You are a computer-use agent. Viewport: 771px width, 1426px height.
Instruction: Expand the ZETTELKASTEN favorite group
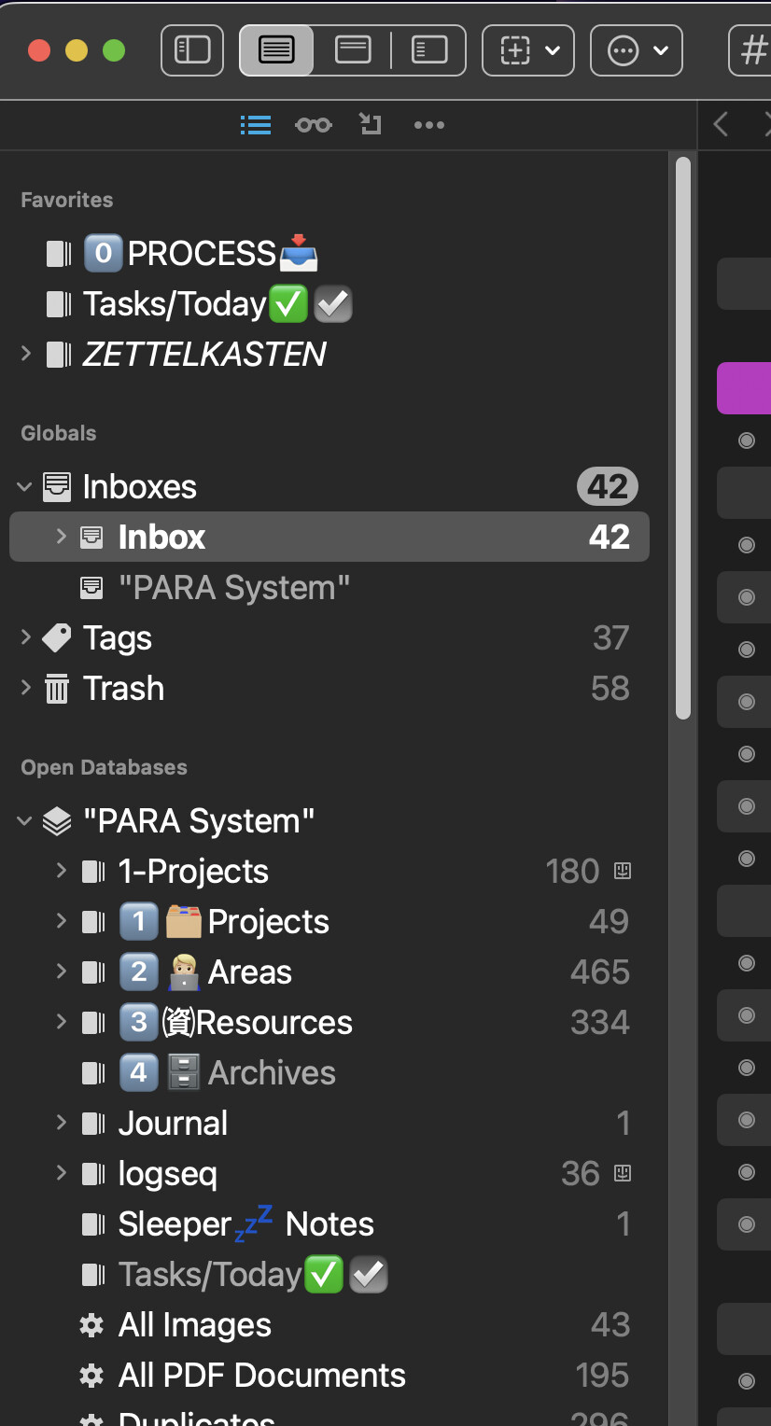(x=26, y=354)
